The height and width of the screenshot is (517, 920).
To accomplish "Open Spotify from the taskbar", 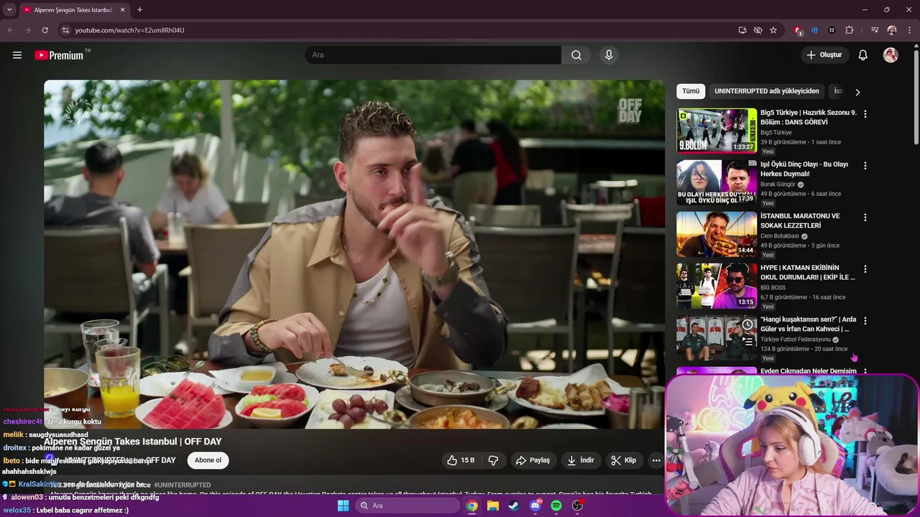I will click(556, 506).
